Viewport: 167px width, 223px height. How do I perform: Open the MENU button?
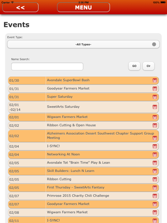(x=83, y=7)
